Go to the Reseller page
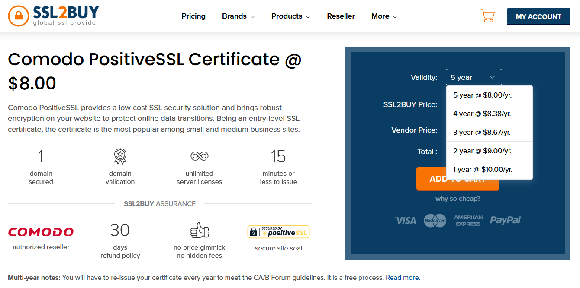Screen dimensions: 580x288 tap(341, 16)
